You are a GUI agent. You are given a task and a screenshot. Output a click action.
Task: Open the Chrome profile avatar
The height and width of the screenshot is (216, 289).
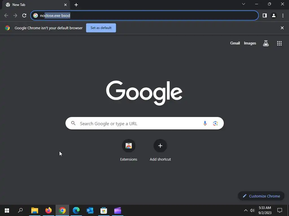click(274, 16)
